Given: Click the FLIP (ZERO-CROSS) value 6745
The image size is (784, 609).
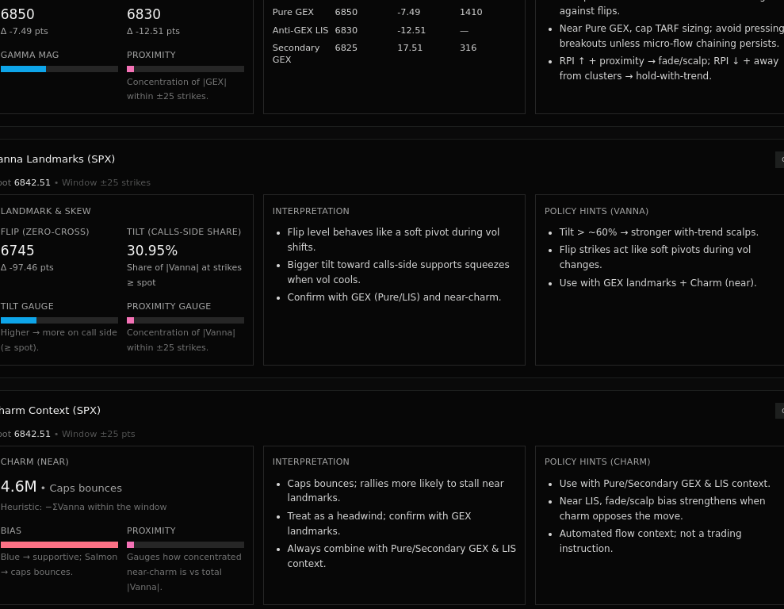Looking at the screenshot, I should [x=17, y=250].
